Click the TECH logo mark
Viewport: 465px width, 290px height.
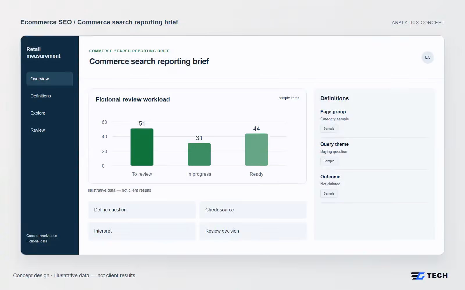click(x=429, y=275)
